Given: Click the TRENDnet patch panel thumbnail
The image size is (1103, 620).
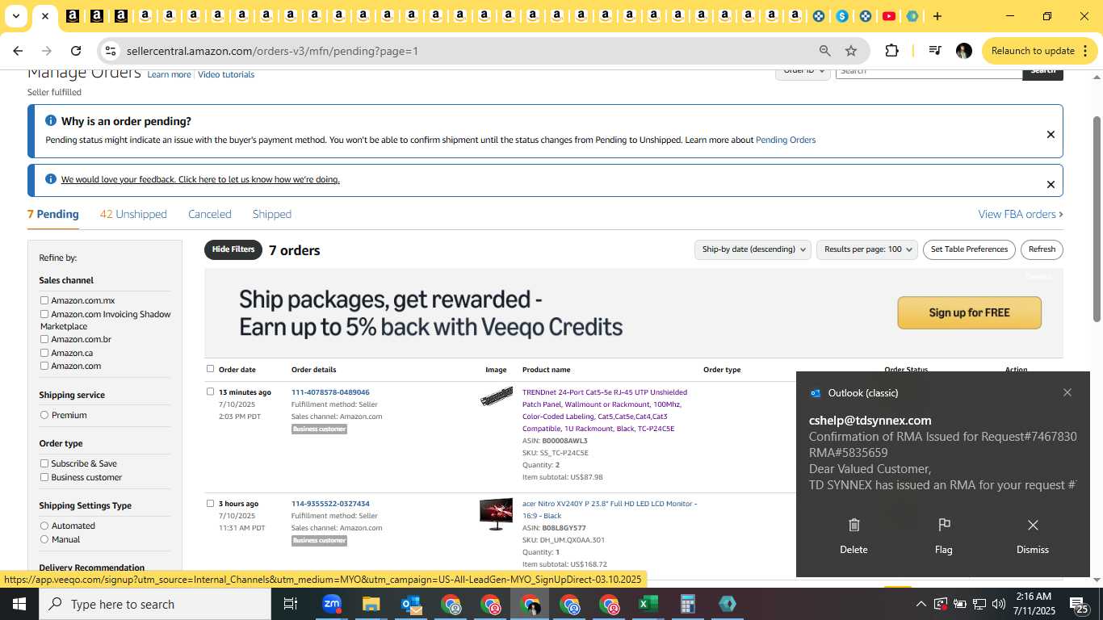Looking at the screenshot, I should pos(496,396).
